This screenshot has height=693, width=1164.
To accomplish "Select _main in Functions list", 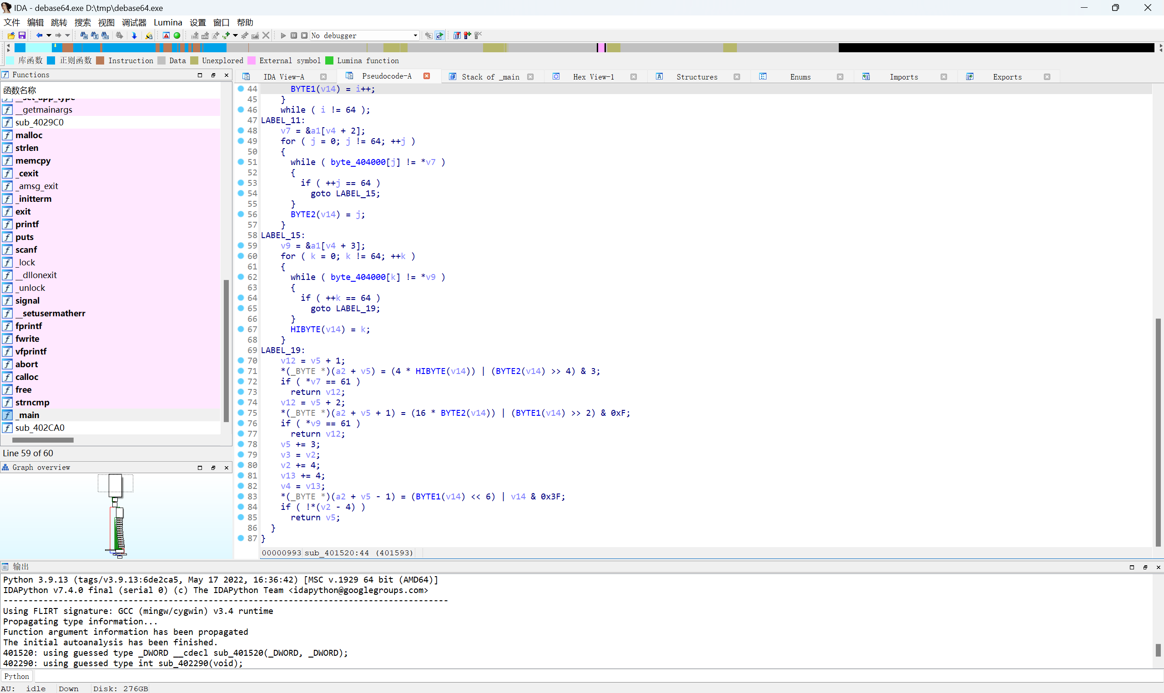I will (x=28, y=415).
